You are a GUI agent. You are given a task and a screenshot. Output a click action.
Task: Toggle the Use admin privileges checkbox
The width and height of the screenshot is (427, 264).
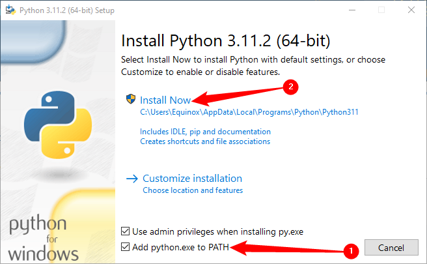point(126,231)
